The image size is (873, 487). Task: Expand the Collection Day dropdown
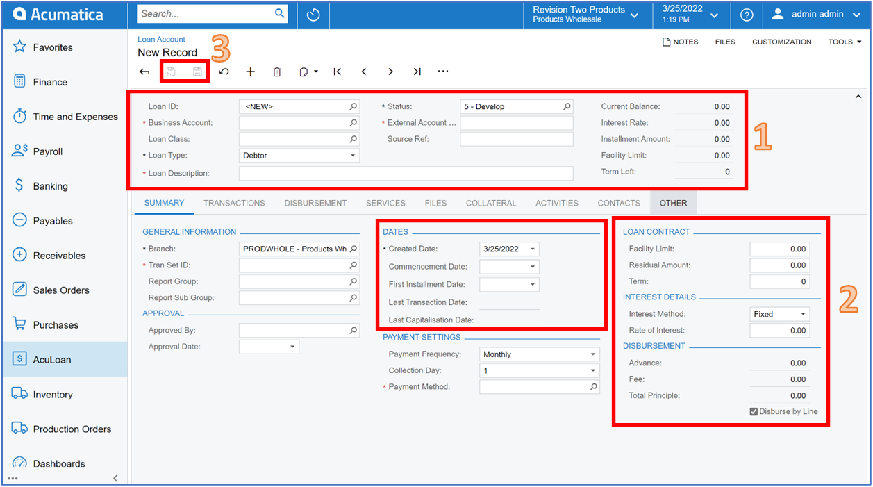pos(593,371)
